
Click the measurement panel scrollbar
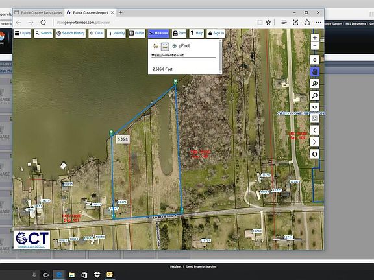coord(220,56)
